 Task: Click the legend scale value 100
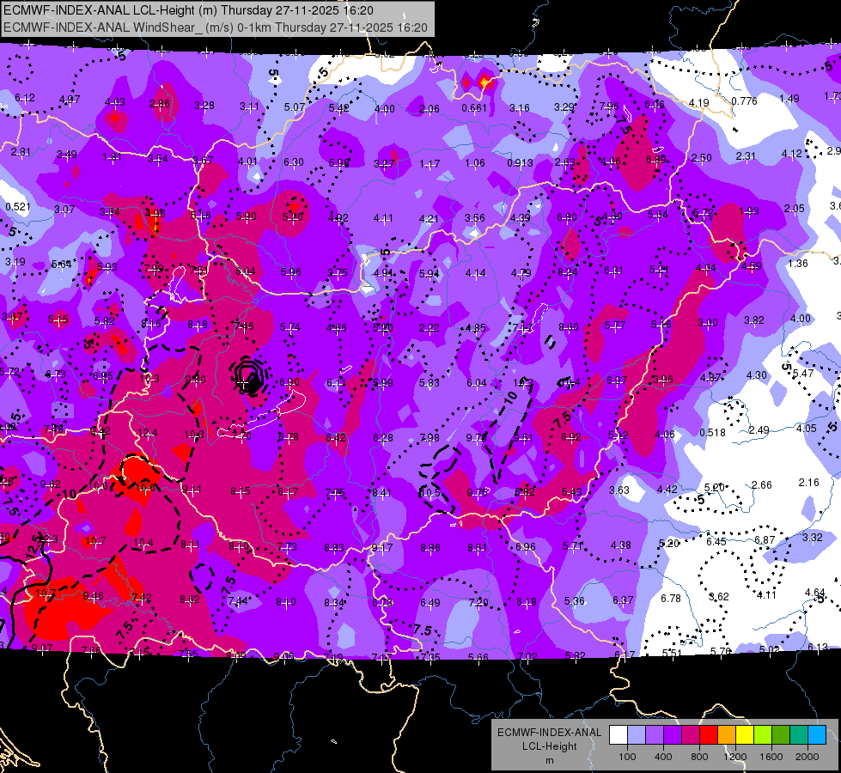point(627,757)
